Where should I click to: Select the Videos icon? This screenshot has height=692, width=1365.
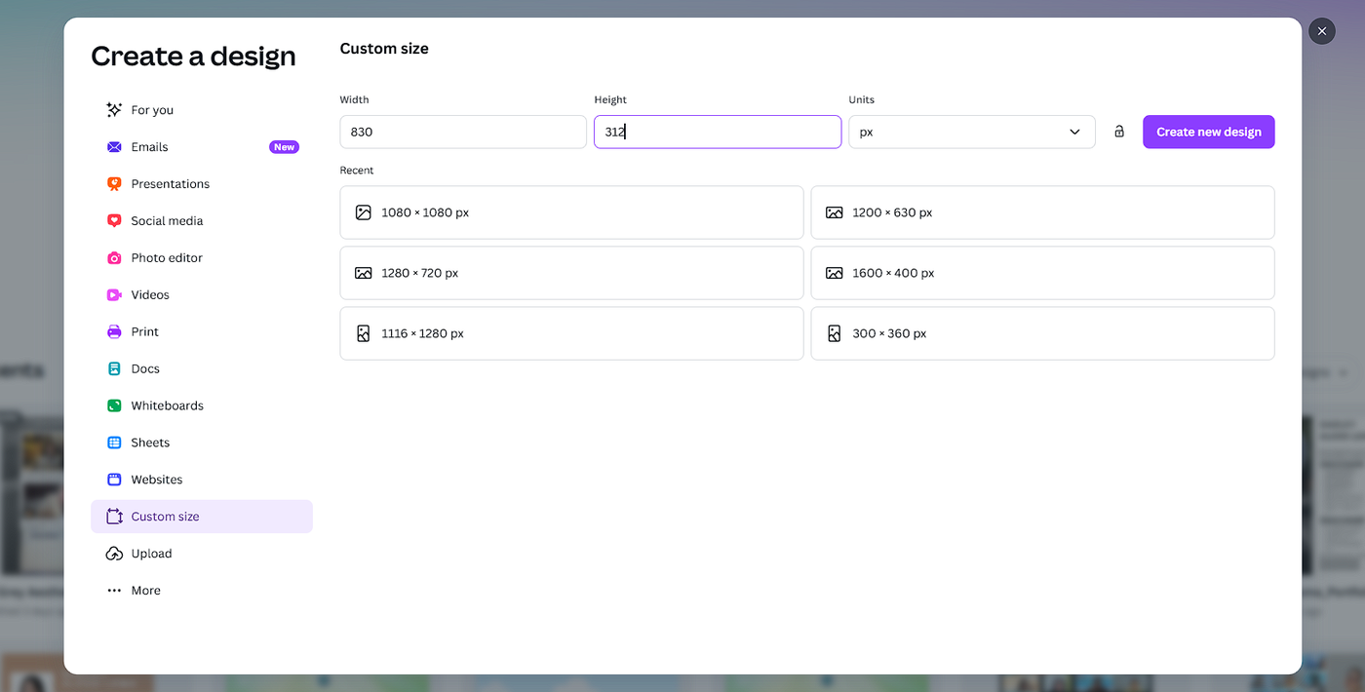pos(114,295)
